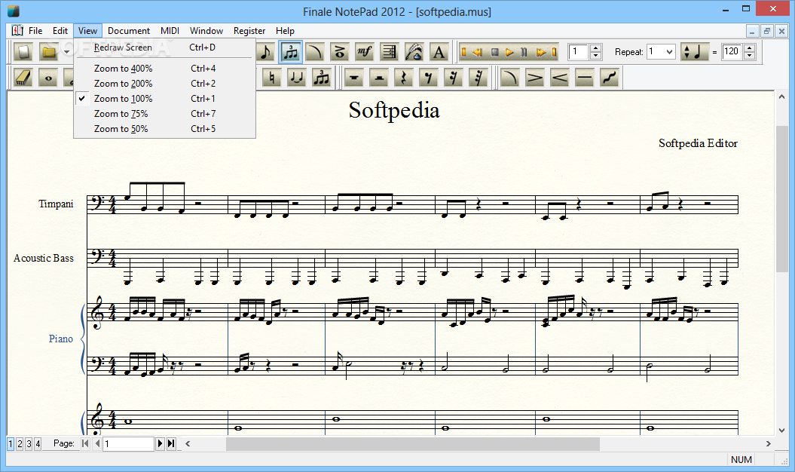Pause playback

[x=524, y=52]
